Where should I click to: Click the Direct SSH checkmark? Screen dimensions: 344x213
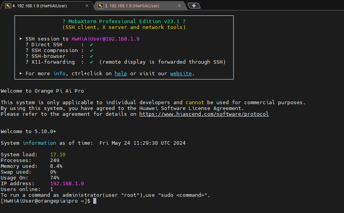[91, 45]
